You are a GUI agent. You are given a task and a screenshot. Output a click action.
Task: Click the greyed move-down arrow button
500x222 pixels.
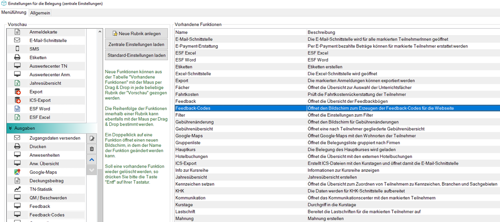pyautogui.click(x=92, y=170)
